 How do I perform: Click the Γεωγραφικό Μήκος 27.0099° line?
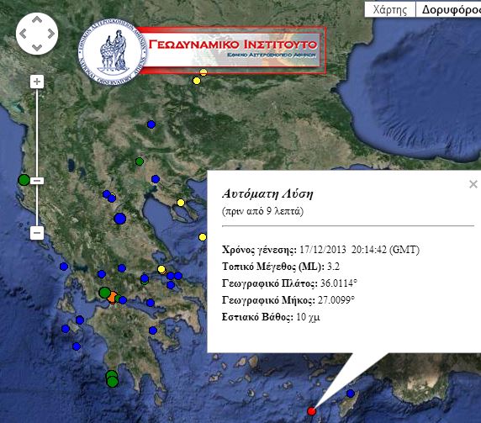click(x=288, y=300)
